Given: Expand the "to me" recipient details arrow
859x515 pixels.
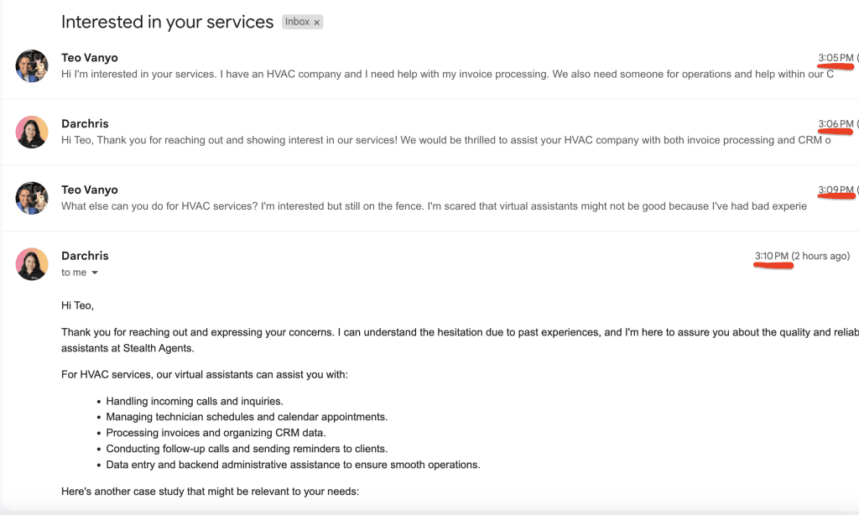Looking at the screenshot, I should pos(95,273).
